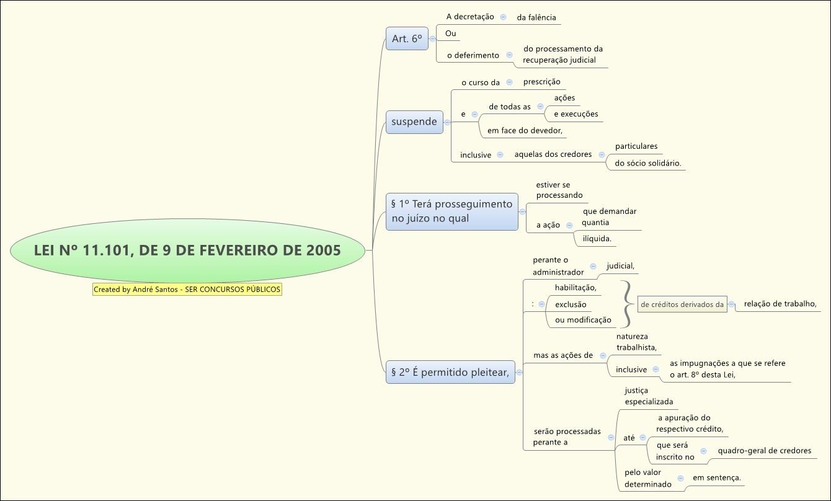831x501 pixels.
Task: Collapse the 'a ação' subtopic
Action: pyautogui.click(x=569, y=225)
